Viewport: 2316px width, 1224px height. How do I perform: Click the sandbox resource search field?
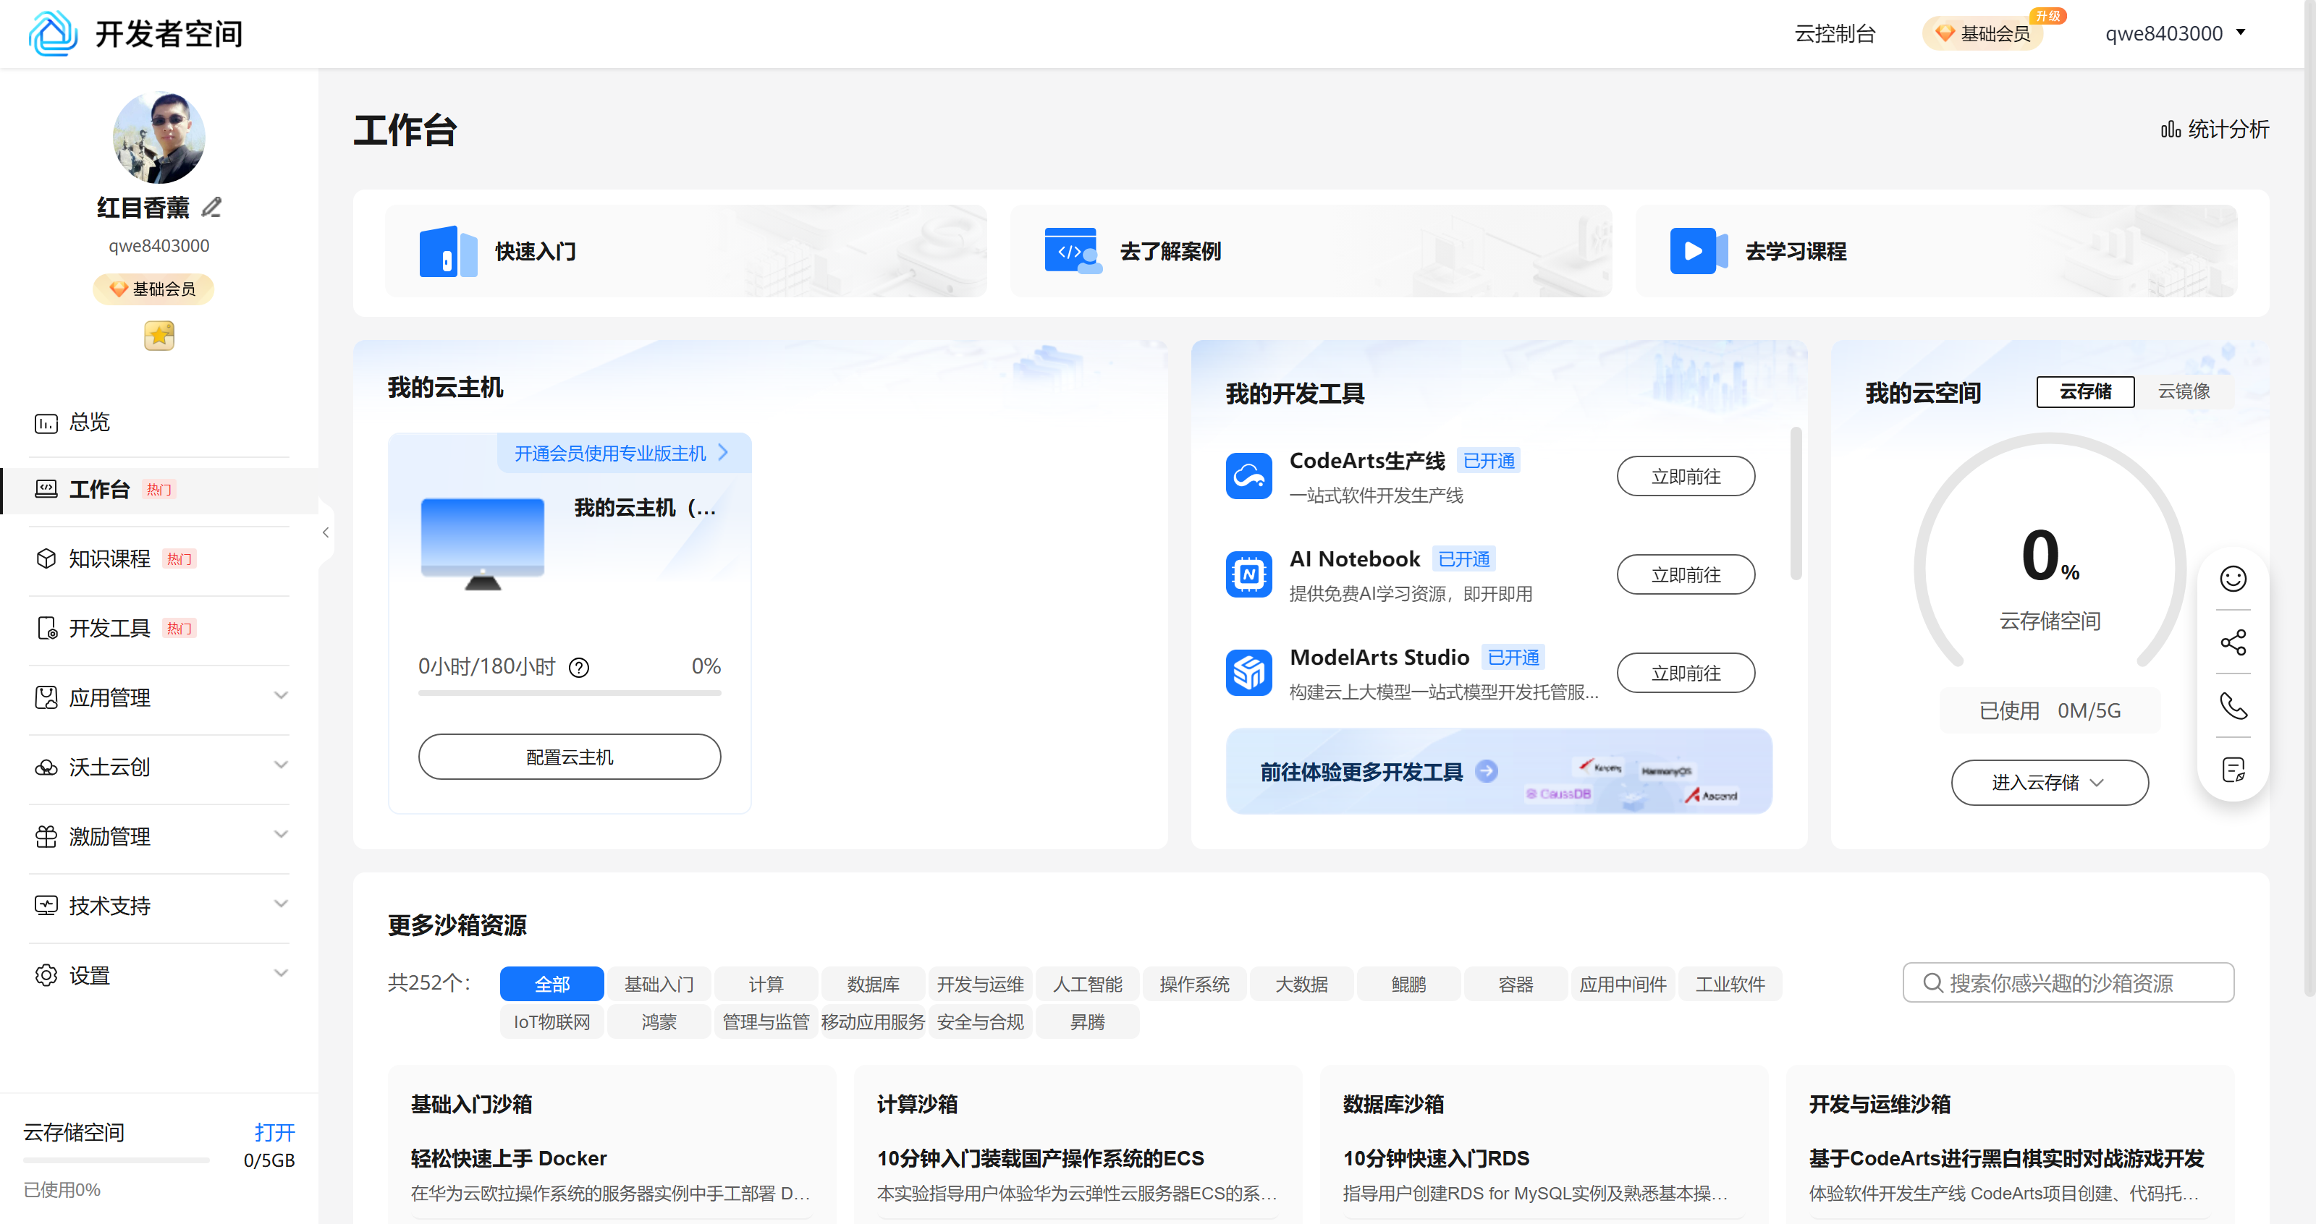pos(2068,983)
